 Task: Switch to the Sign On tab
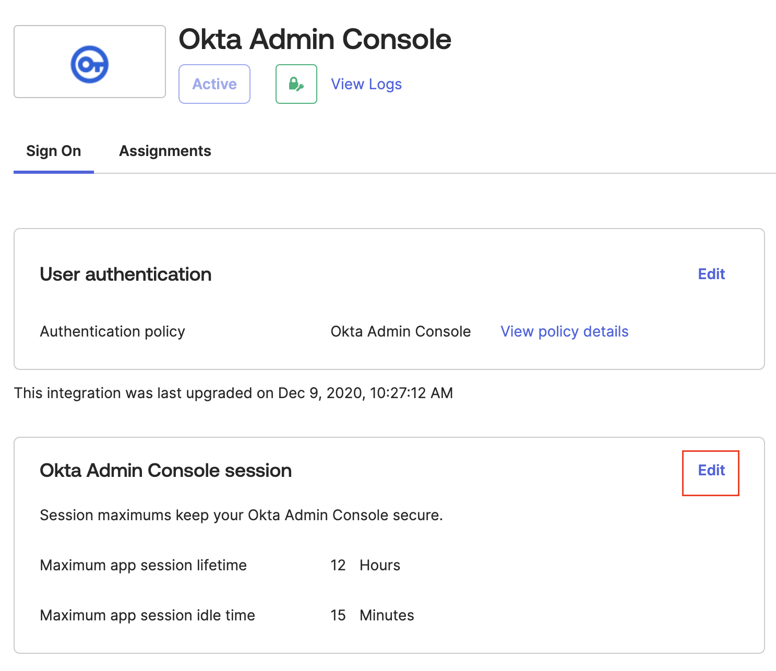(x=54, y=151)
